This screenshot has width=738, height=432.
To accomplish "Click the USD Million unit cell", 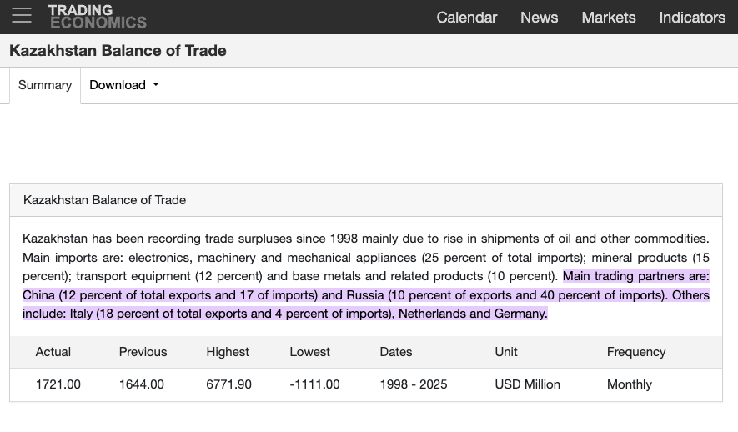I will coord(527,384).
